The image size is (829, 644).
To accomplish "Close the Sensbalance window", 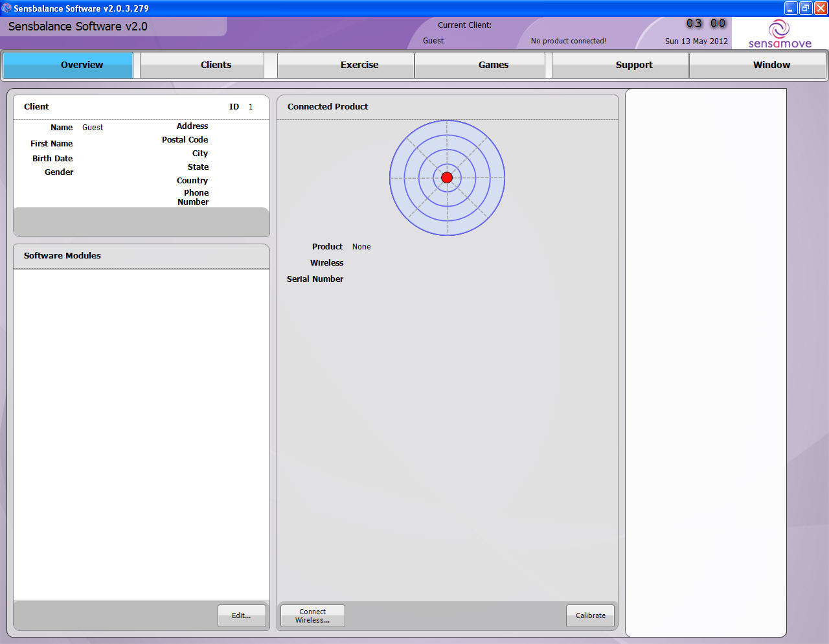I will coord(821,8).
